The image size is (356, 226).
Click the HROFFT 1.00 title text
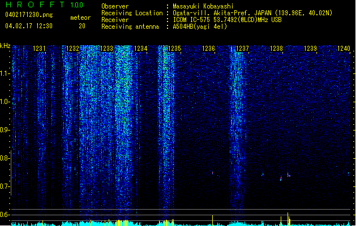45,5
